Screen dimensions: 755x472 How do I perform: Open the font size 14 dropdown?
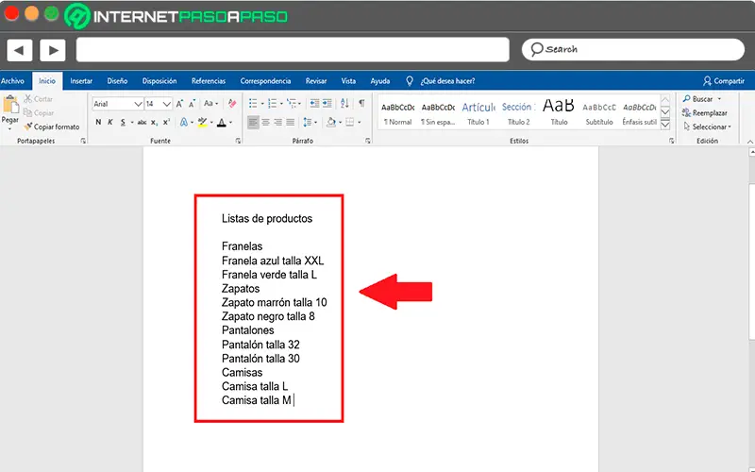[159, 104]
